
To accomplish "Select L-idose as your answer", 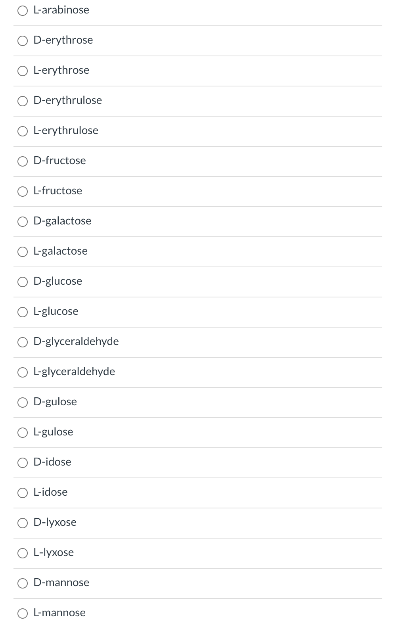I will point(23,493).
